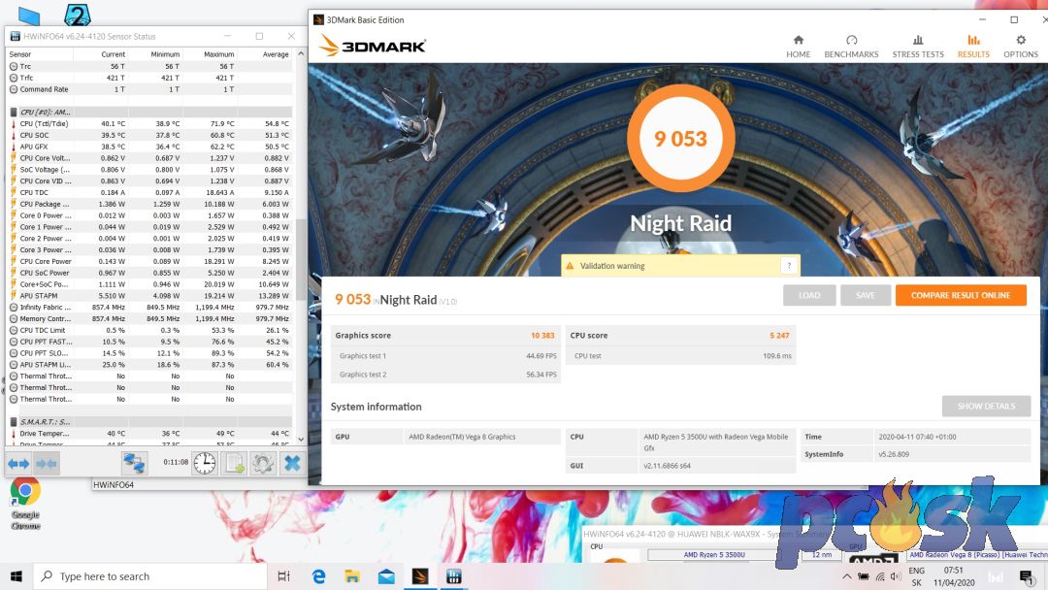Select the APU GFX row
1048x590 pixels.
(149, 147)
